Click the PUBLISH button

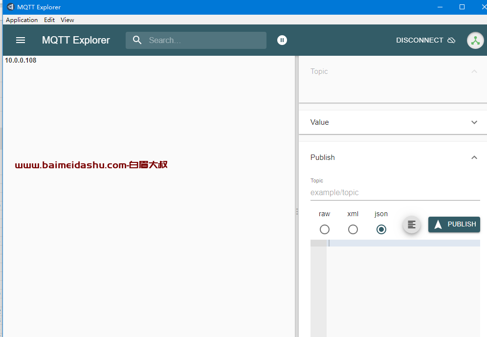coord(454,224)
